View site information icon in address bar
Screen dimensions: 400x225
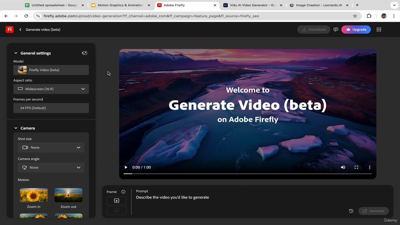[38, 16]
